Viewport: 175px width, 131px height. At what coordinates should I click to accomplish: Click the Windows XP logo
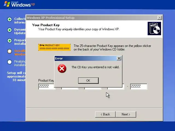19,4
